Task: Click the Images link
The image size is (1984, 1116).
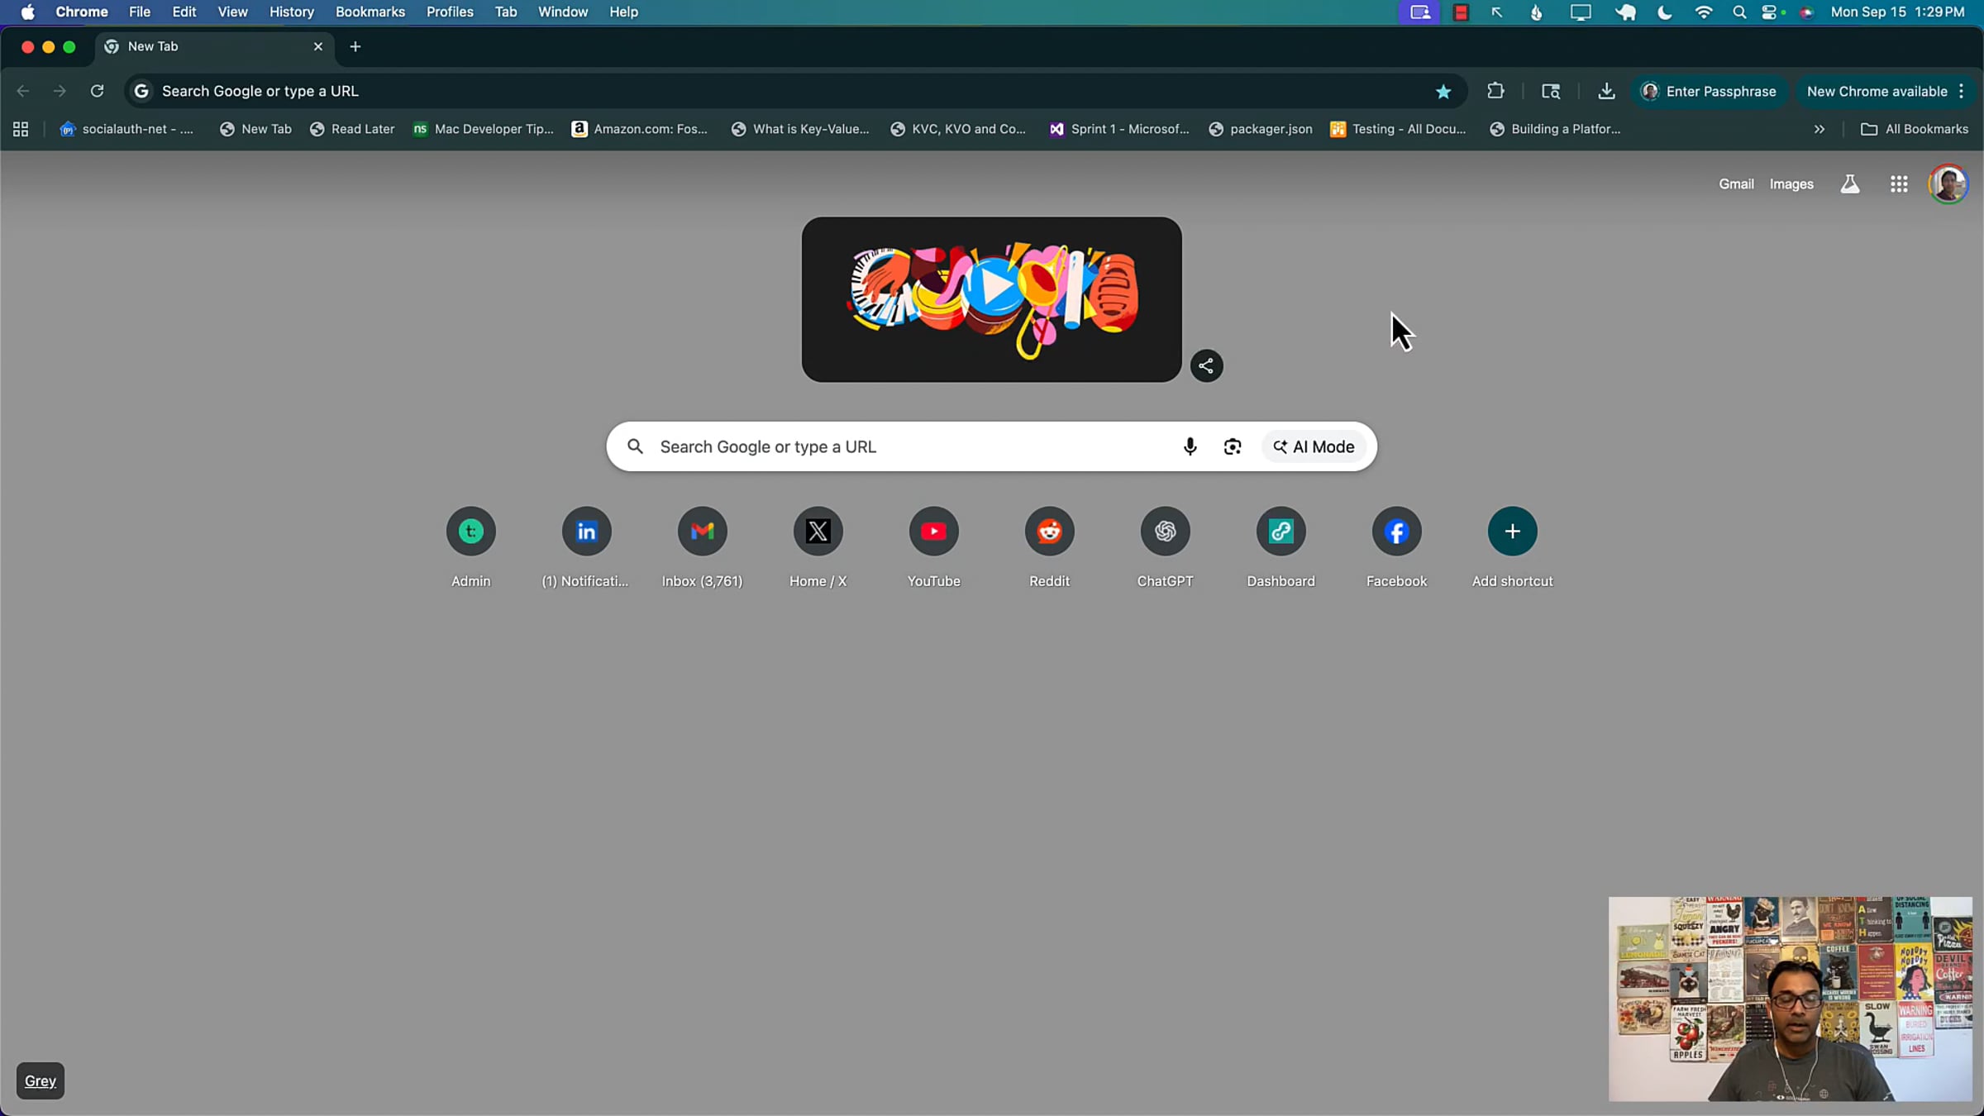Action: (x=1791, y=184)
